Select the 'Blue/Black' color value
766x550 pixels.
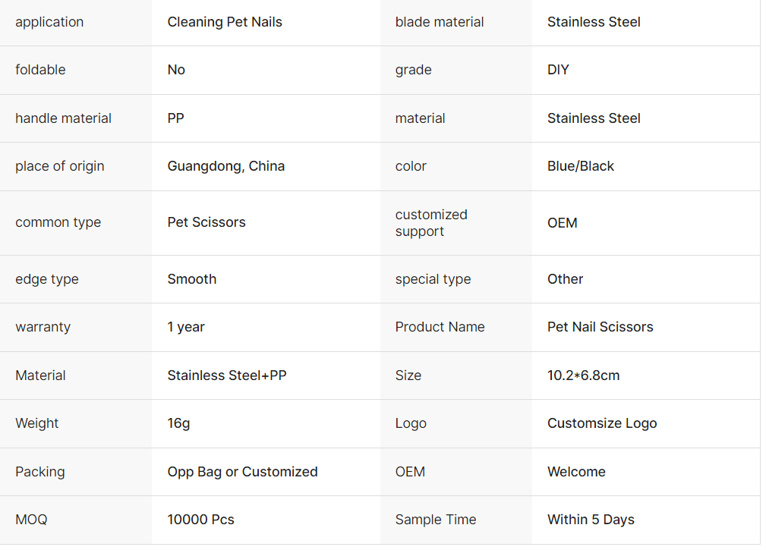[x=581, y=166]
